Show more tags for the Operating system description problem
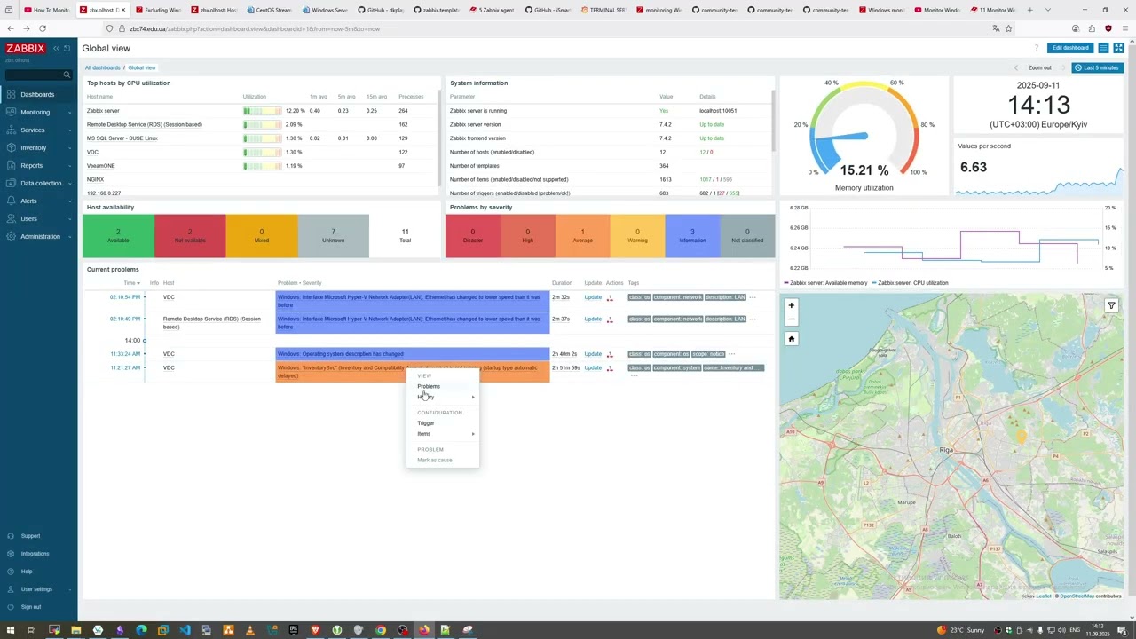1136x639 pixels. (731, 354)
